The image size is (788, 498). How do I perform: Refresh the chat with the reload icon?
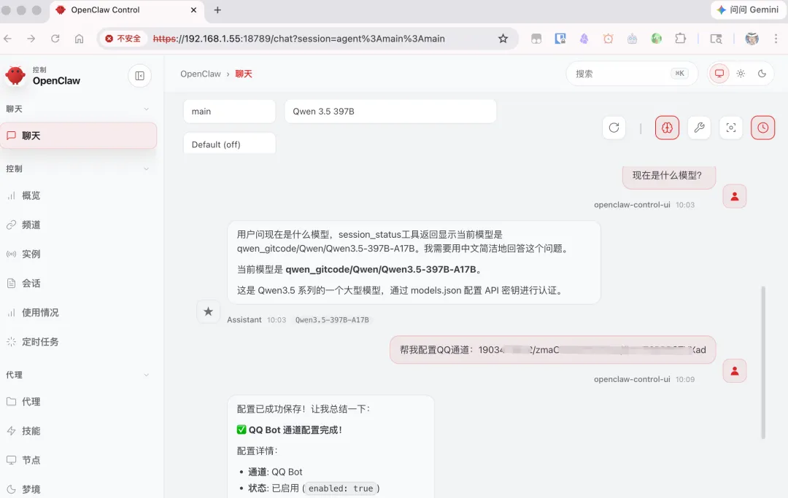(x=614, y=128)
